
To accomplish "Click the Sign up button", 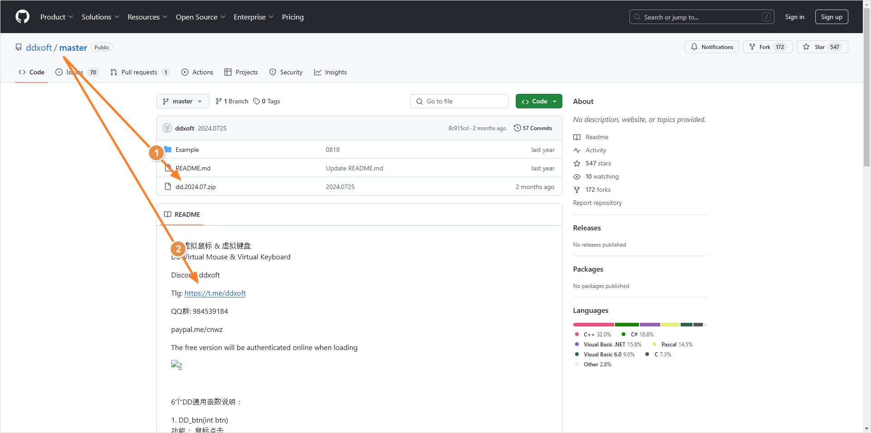I will coord(832,17).
